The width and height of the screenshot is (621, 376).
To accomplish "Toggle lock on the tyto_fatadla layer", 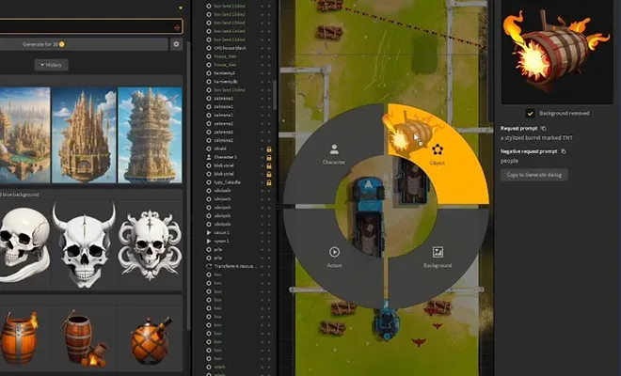I will 268,182.
